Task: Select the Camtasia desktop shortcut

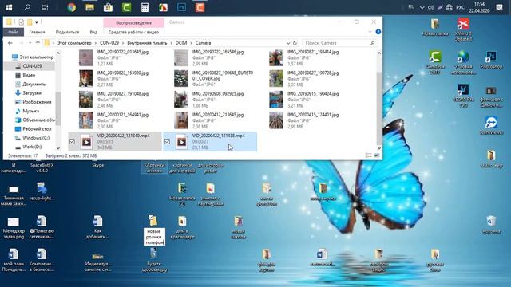Action: [x=435, y=62]
